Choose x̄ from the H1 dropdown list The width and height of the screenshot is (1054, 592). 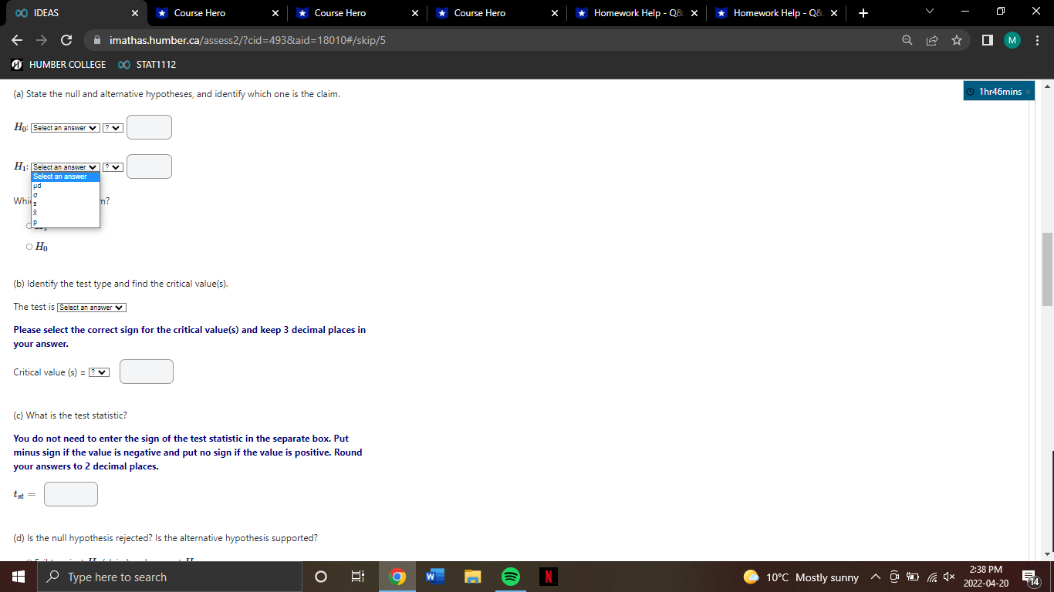[66, 212]
